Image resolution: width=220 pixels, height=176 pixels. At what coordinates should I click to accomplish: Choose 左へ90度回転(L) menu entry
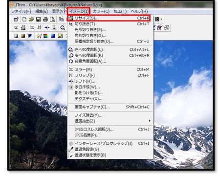110,49
